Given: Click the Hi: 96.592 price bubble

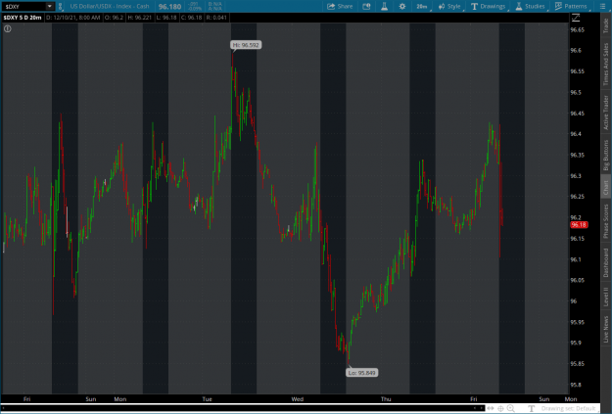Looking at the screenshot, I should (x=246, y=45).
